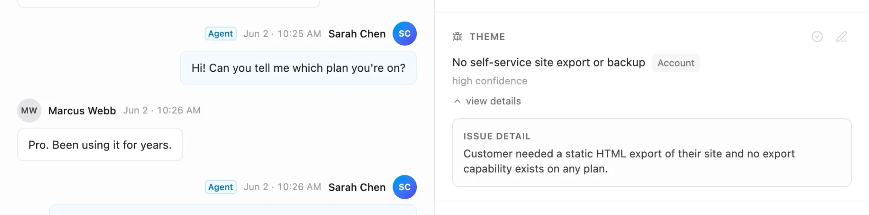Image resolution: width=869 pixels, height=215 pixels.
Task: Open the ISSUE DETAIL box
Action: pyautogui.click(x=652, y=153)
